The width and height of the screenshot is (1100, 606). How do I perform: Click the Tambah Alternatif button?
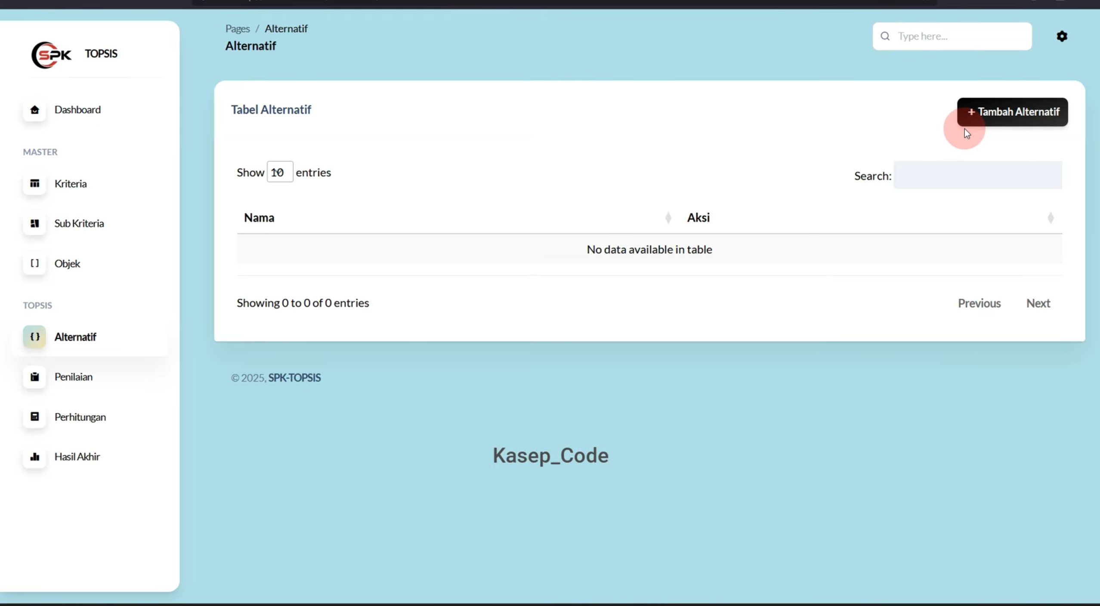click(x=1012, y=112)
